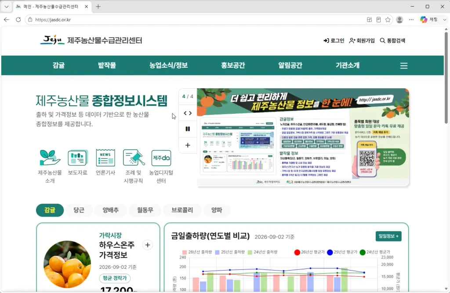The width and height of the screenshot is (450, 293).
Task: Open 조례 및 시행규칙 gavel icon
Action: click(133, 166)
